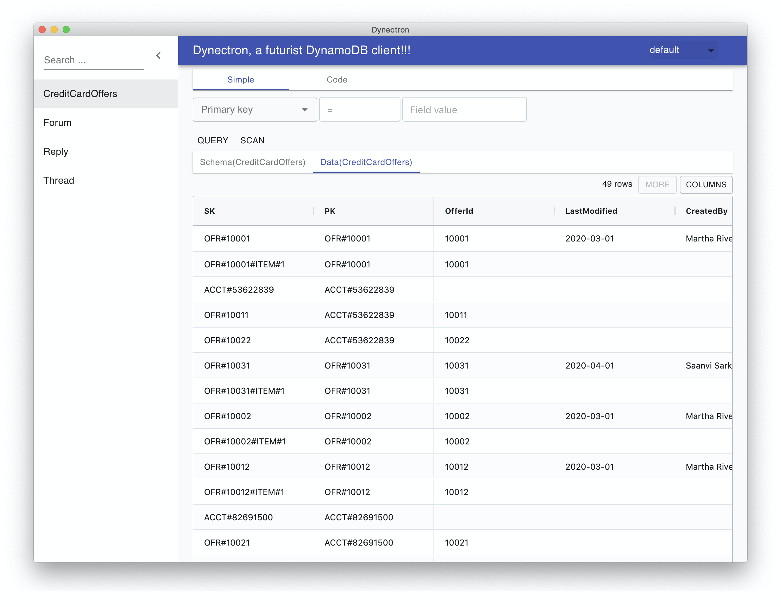The height and width of the screenshot is (607, 781).
Task: Open the Schema(CreditCardOffers) tab
Action: pyautogui.click(x=252, y=162)
